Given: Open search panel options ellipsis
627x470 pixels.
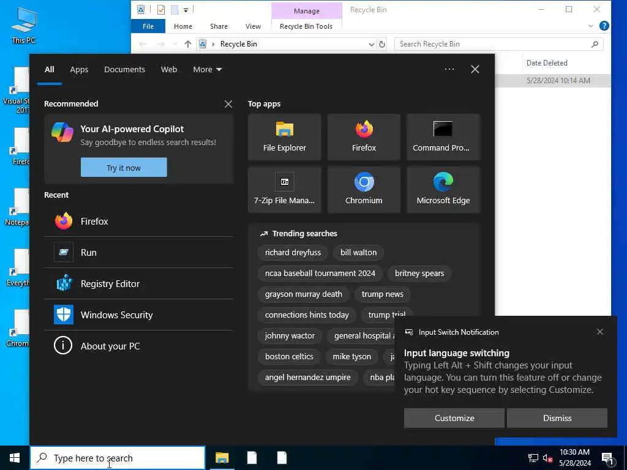Looking at the screenshot, I should click(449, 69).
